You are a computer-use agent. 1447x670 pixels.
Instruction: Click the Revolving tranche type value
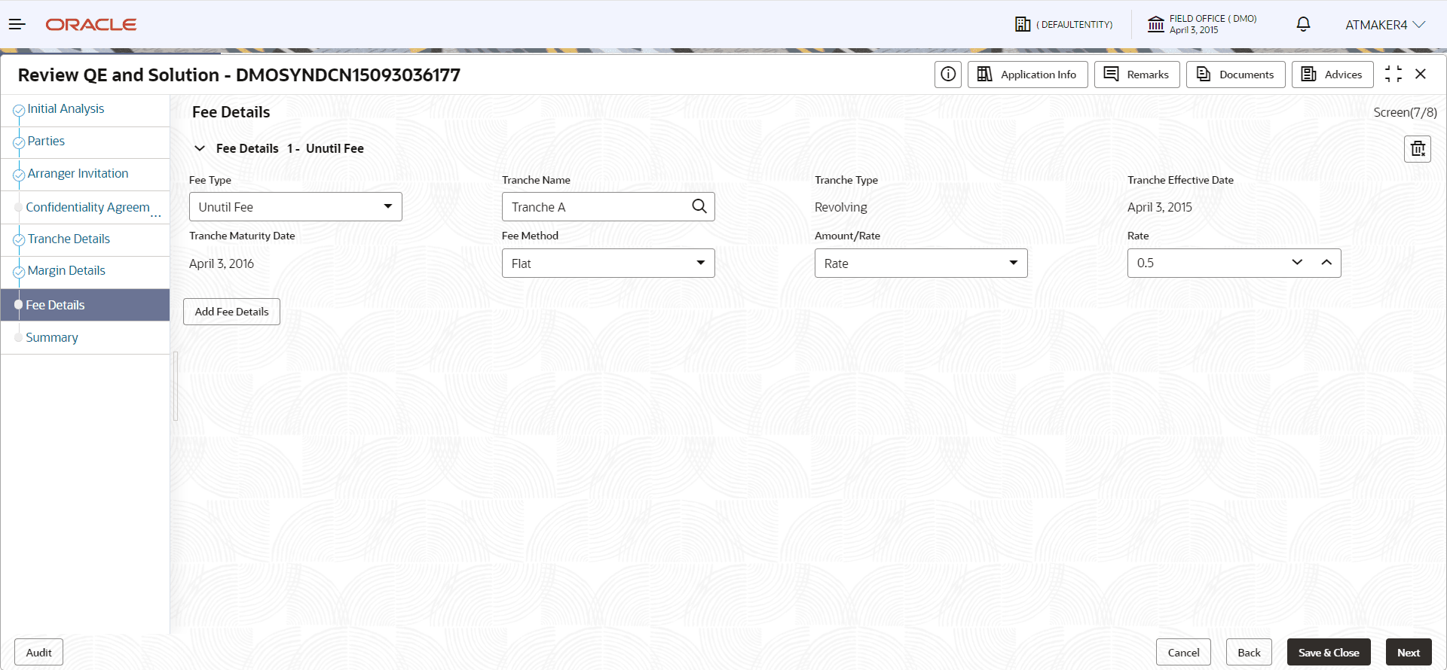841,207
